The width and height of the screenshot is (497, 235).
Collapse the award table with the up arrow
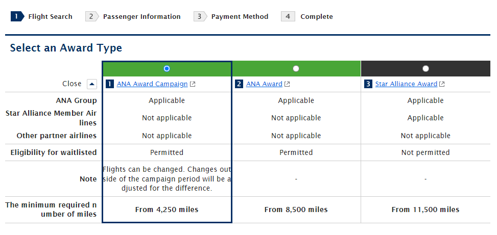point(91,84)
